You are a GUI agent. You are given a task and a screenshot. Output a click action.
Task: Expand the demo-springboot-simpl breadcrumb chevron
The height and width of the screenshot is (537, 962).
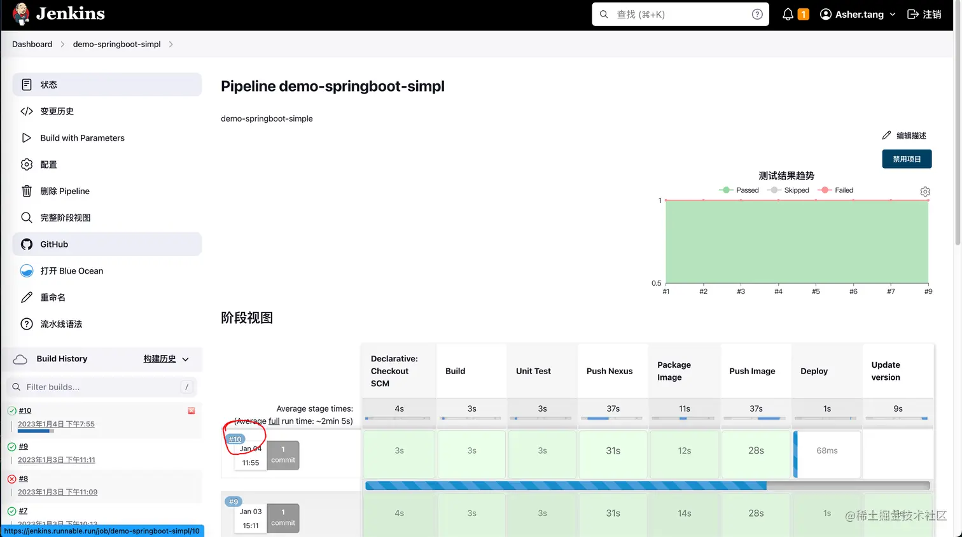(171, 44)
